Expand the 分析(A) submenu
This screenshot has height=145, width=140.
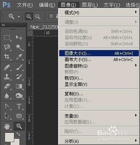coord(99,141)
